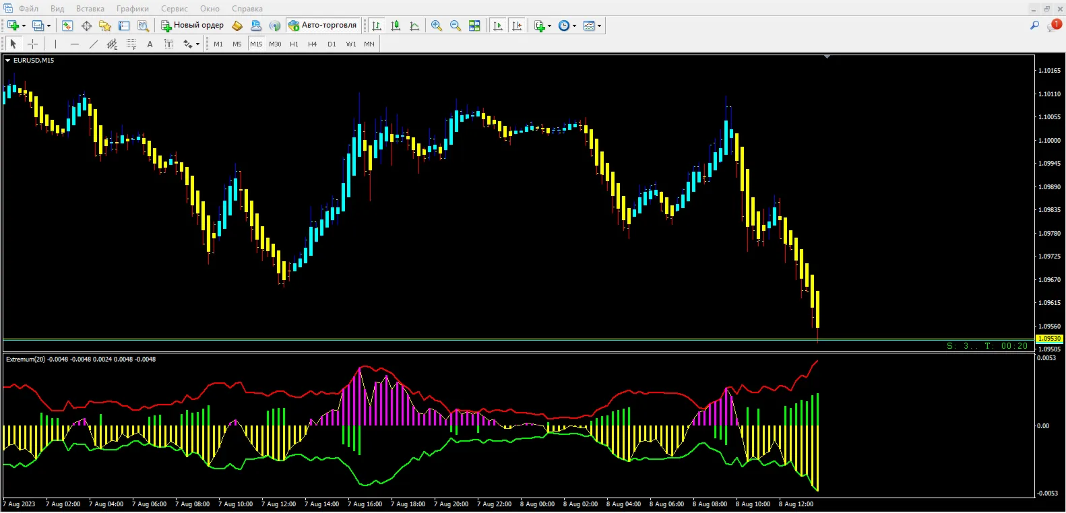Select the Crosshair cursor tool

click(x=32, y=44)
